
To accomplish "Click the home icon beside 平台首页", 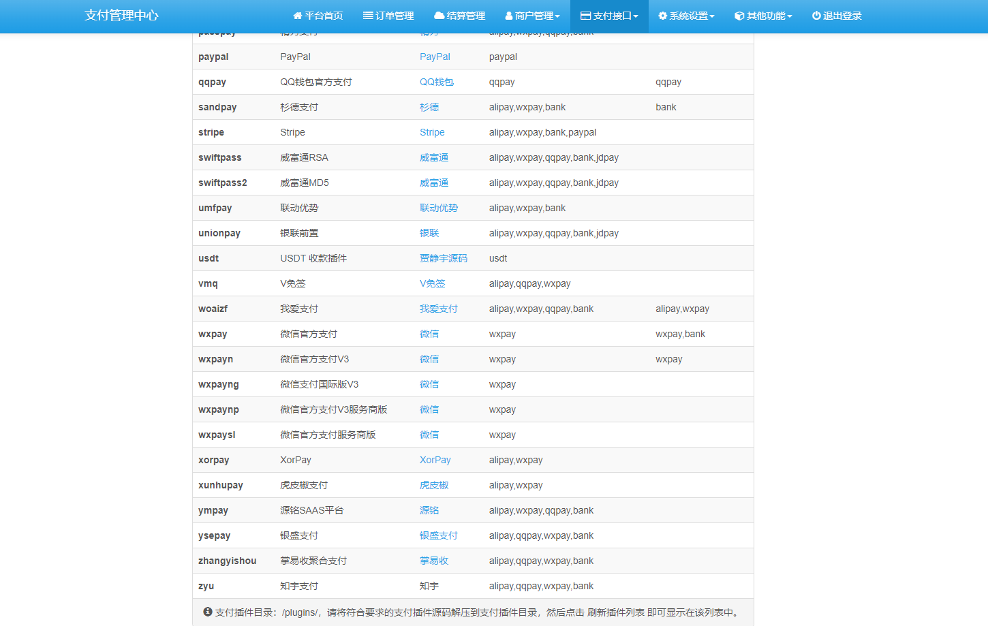I will point(297,16).
